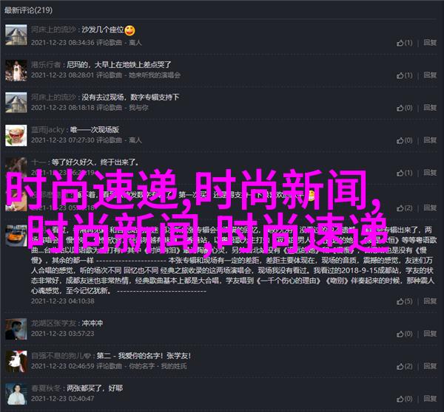Like the 沙发几个座位 comment
Screen dimensions: 444x412
click(x=404, y=43)
